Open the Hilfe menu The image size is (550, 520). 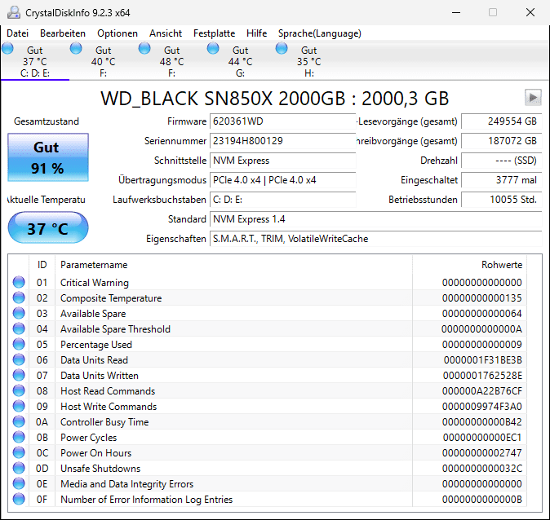257,33
